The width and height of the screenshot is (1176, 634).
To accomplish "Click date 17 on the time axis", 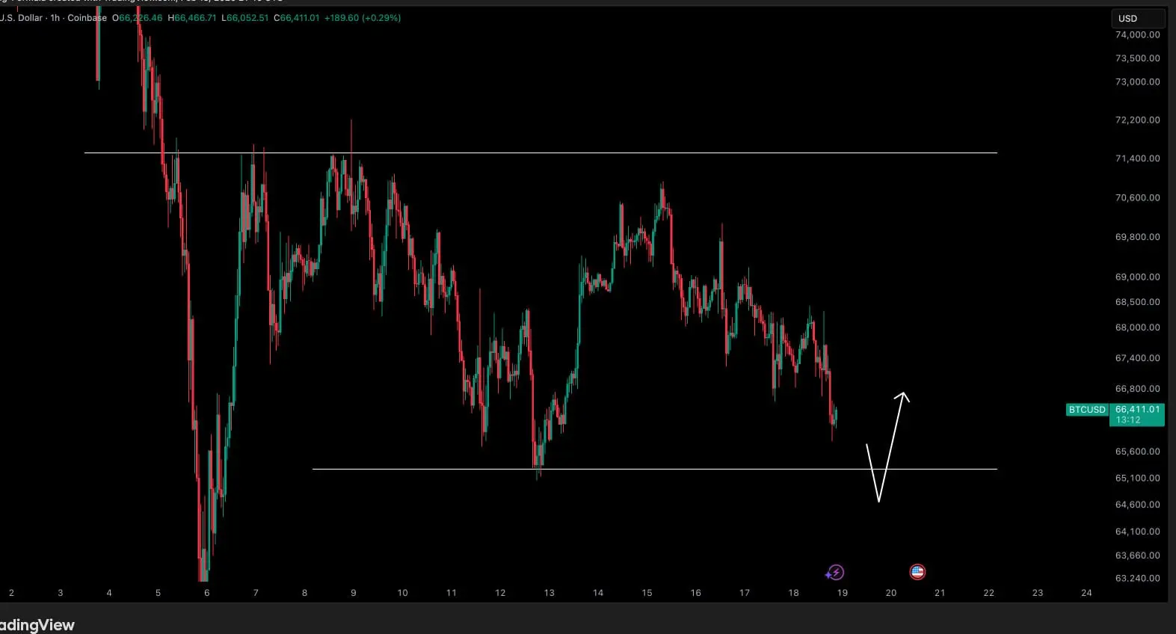I will tap(745, 593).
